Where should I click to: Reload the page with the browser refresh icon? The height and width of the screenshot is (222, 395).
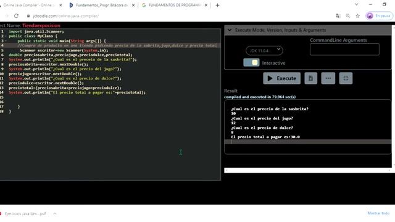[x=17, y=16]
